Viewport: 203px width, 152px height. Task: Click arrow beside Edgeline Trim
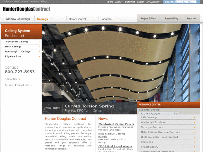click(39, 57)
